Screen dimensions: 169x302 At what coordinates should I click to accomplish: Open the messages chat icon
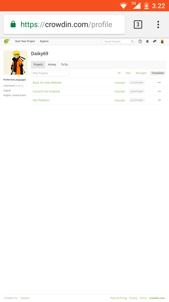click(155, 41)
